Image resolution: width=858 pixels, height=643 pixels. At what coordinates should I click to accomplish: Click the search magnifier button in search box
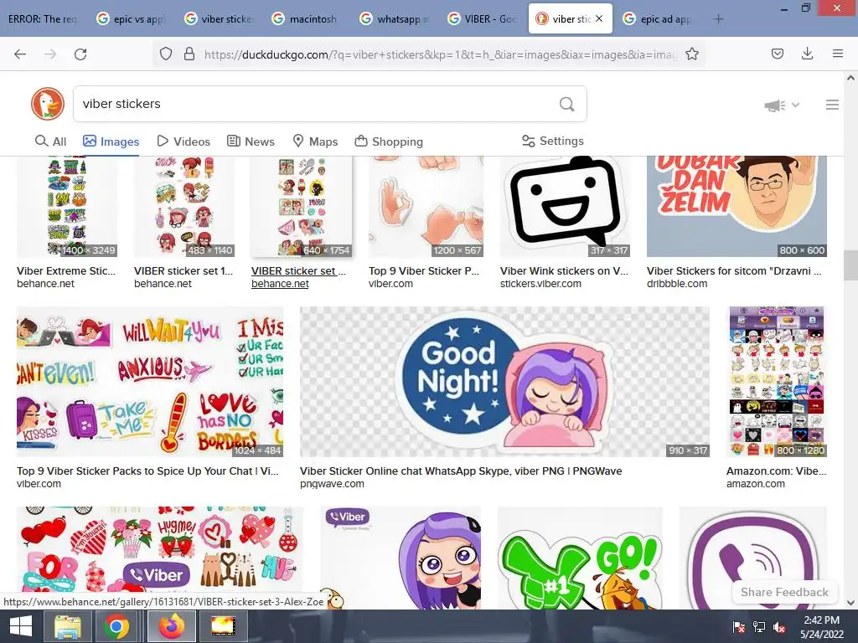point(567,104)
